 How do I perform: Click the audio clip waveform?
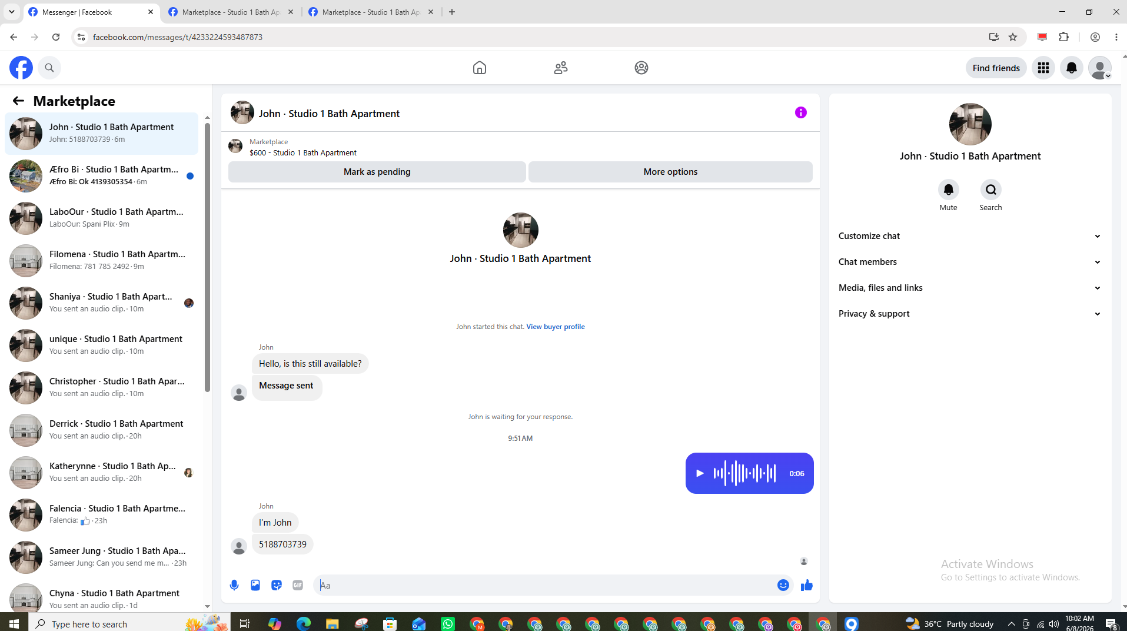pos(745,473)
